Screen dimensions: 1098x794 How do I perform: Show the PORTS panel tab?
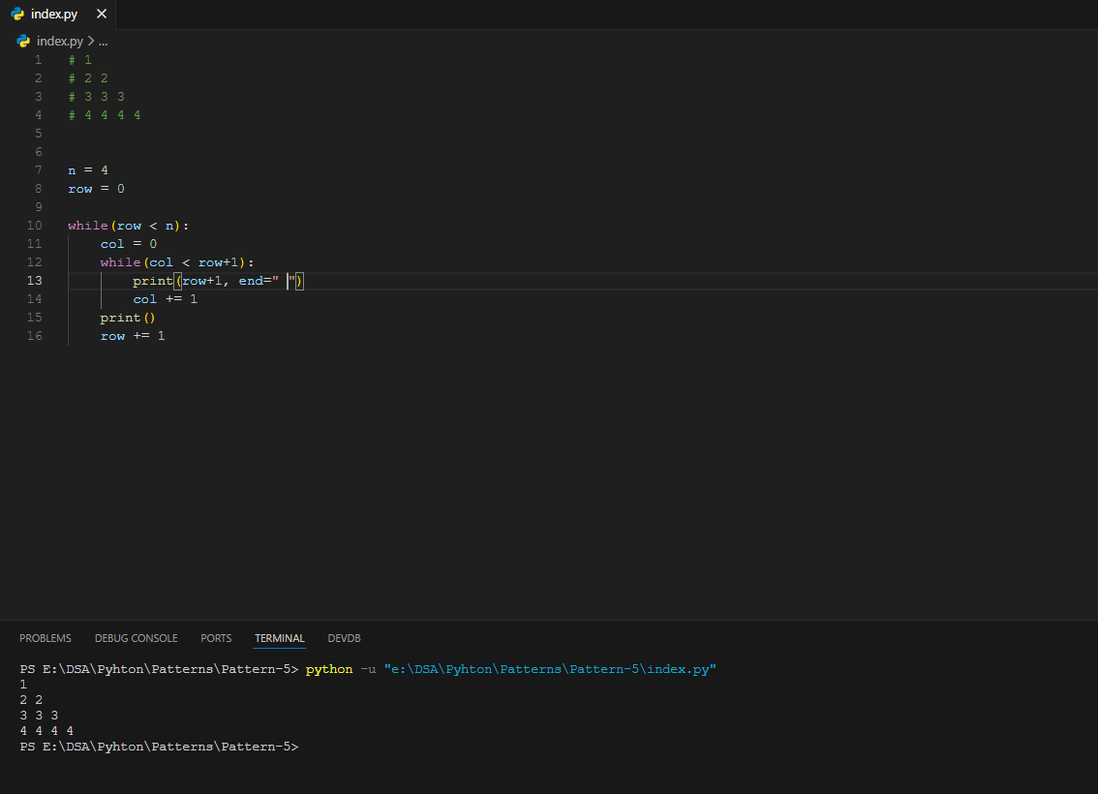(x=216, y=638)
